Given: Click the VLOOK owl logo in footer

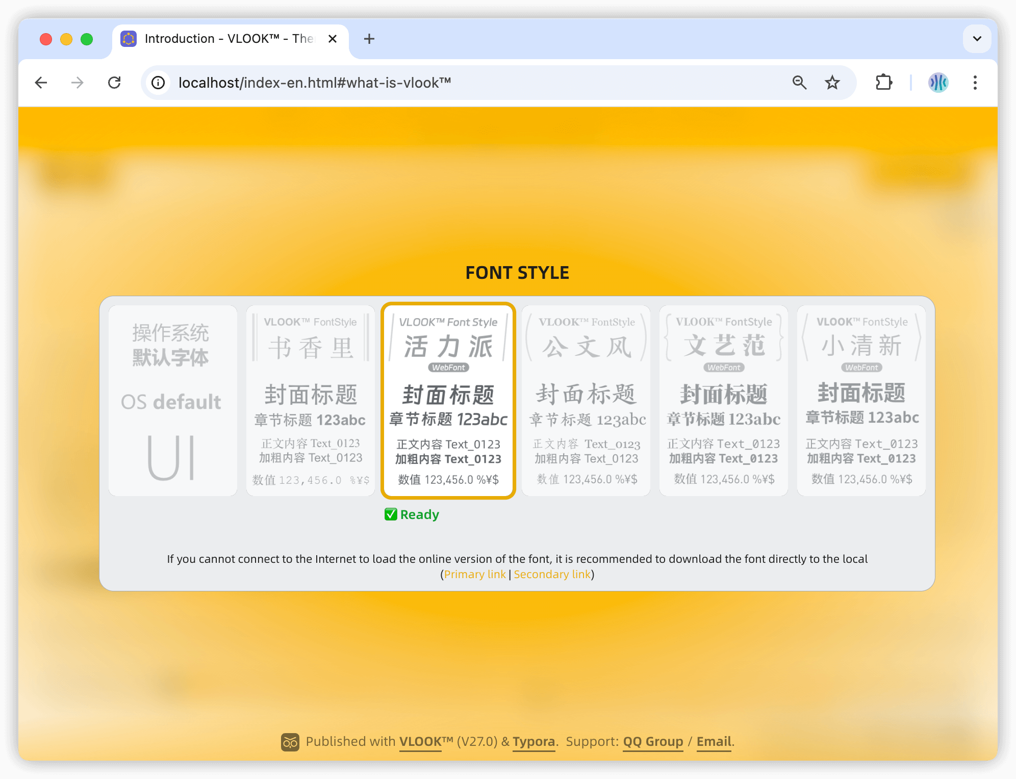Looking at the screenshot, I should (290, 742).
